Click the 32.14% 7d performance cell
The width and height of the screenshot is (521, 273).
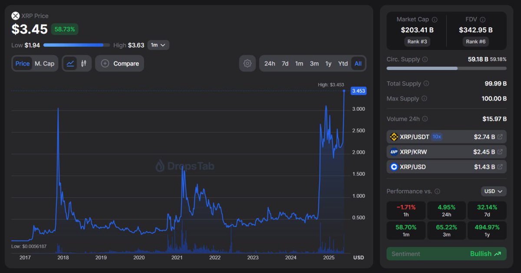tap(487, 210)
